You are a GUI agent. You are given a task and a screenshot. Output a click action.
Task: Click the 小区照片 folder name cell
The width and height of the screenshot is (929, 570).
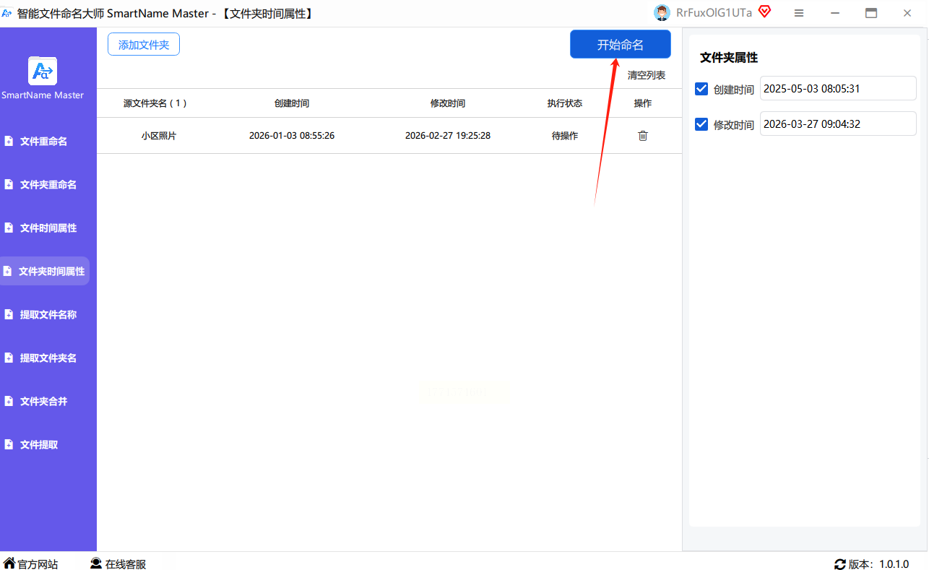tap(159, 136)
